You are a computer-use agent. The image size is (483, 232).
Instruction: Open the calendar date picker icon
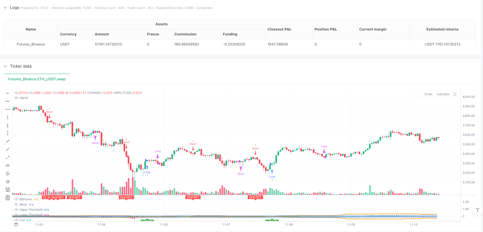click(x=16, y=225)
